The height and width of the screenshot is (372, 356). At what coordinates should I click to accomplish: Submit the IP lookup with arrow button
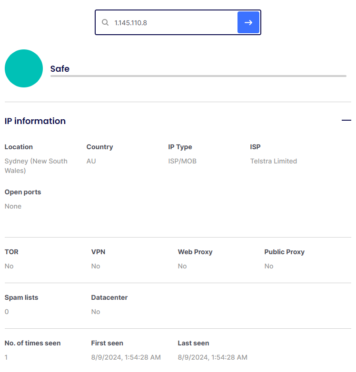pyautogui.click(x=248, y=22)
